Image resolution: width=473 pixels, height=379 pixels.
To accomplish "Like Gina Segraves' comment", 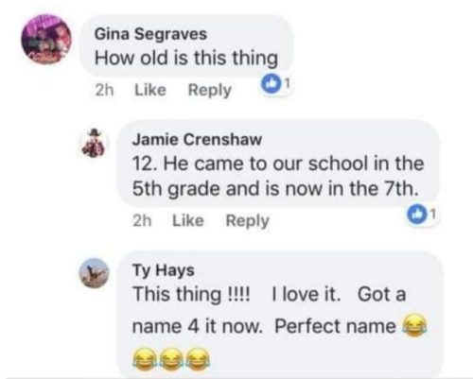I will click(150, 90).
